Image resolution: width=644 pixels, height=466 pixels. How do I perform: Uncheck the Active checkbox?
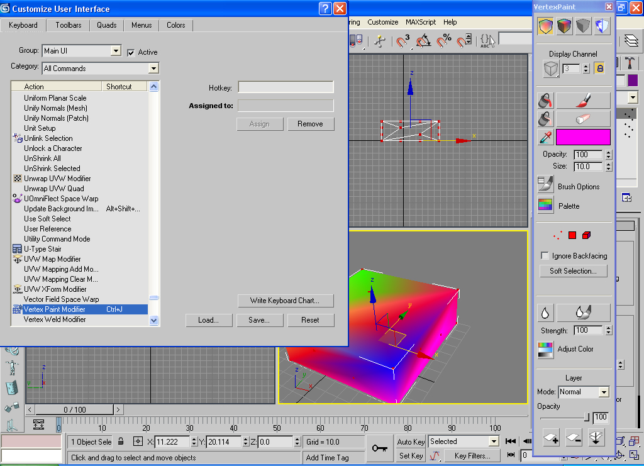click(x=131, y=52)
